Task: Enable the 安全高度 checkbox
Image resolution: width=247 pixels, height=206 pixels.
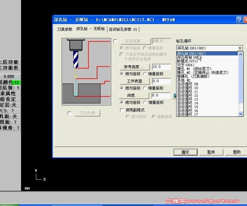Action: point(115,41)
